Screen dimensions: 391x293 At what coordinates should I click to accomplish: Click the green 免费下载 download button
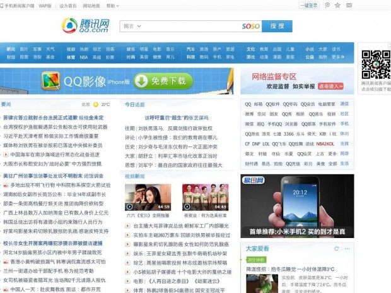[x=163, y=81]
